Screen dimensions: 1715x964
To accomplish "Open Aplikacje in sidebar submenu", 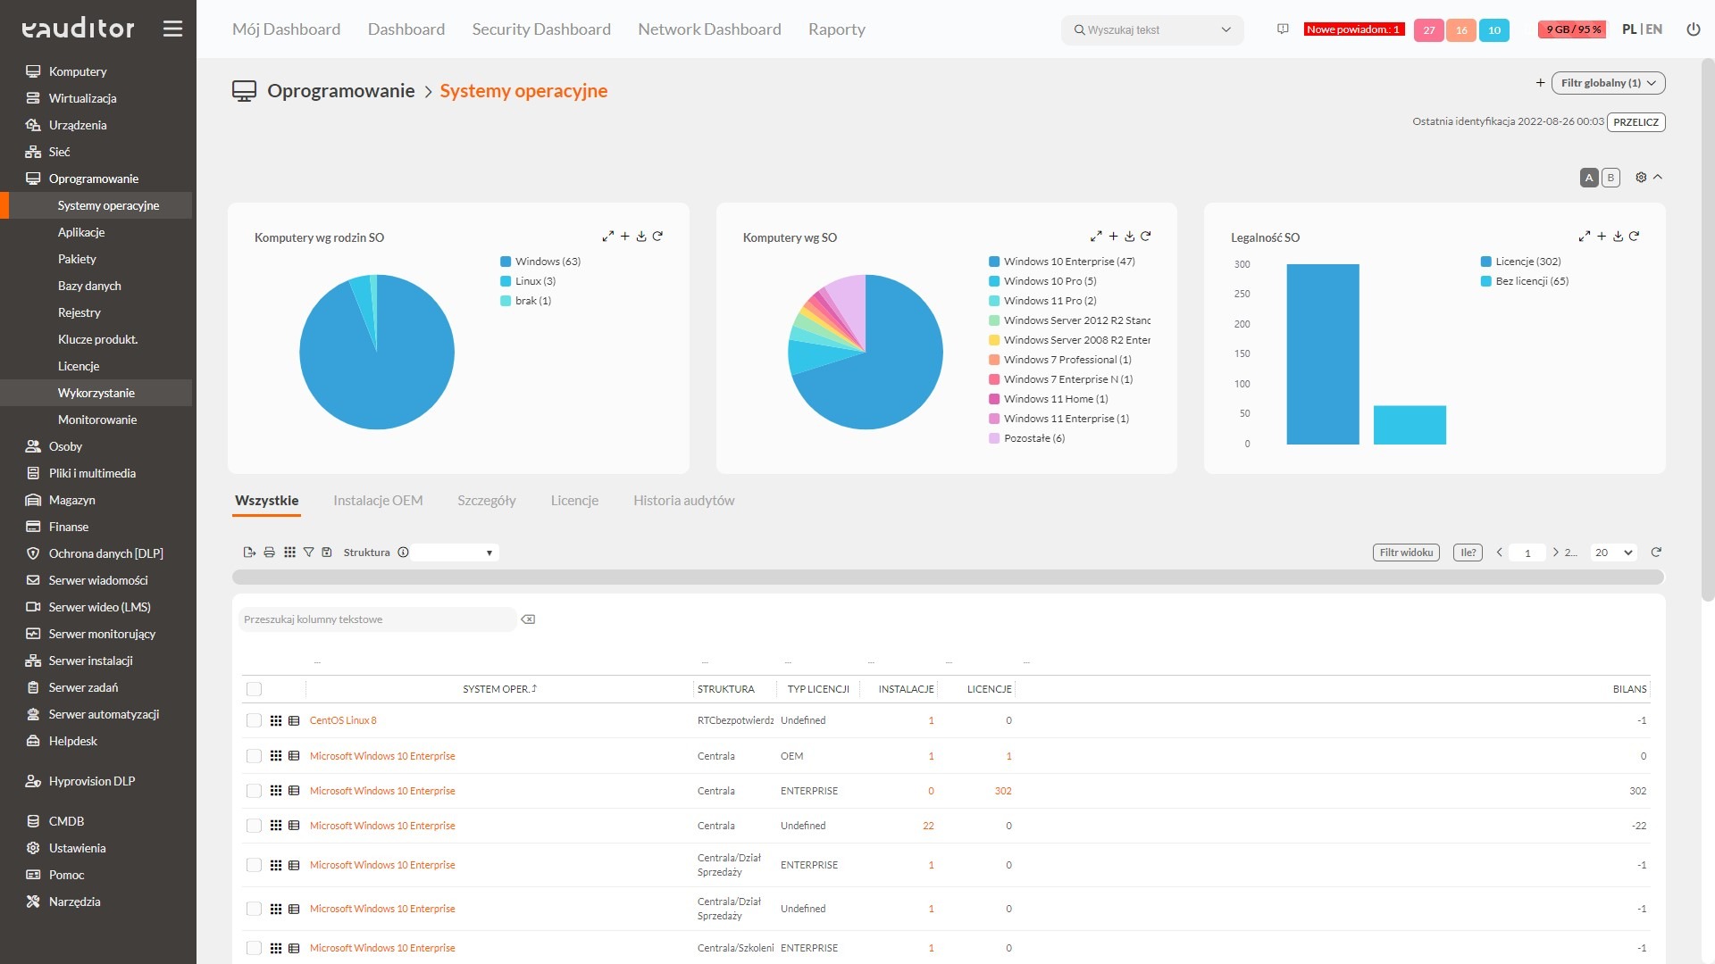I will coord(81,232).
